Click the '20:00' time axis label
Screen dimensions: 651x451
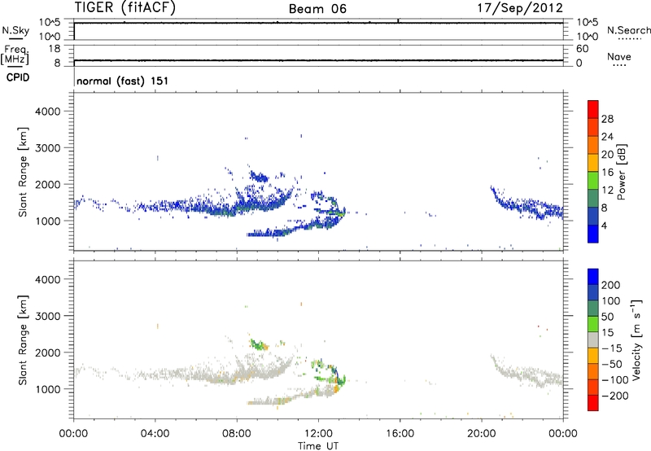coord(482,434)
